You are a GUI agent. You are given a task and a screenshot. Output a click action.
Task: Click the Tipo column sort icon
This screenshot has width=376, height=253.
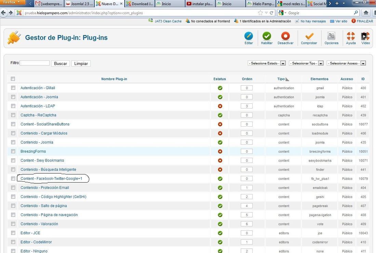coord(287,79)
